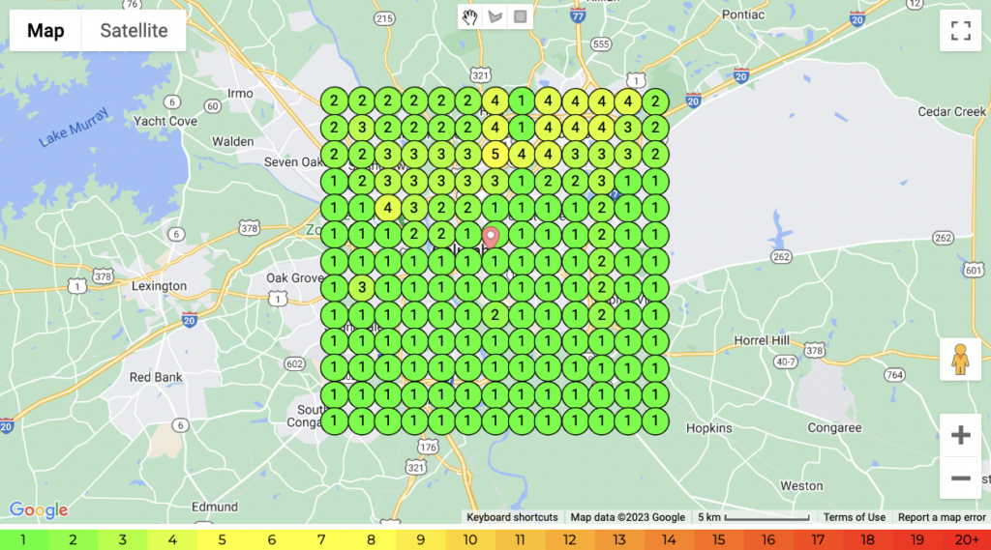Zoom out using the minus button
The image size is (991, 550).
pos(960,478)
